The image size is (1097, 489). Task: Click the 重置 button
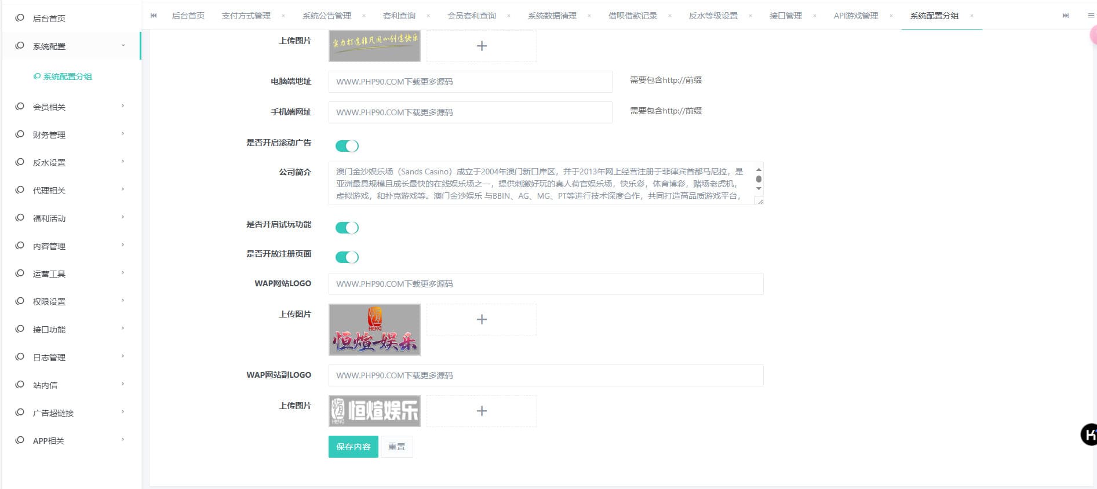(x=396, y=447)
